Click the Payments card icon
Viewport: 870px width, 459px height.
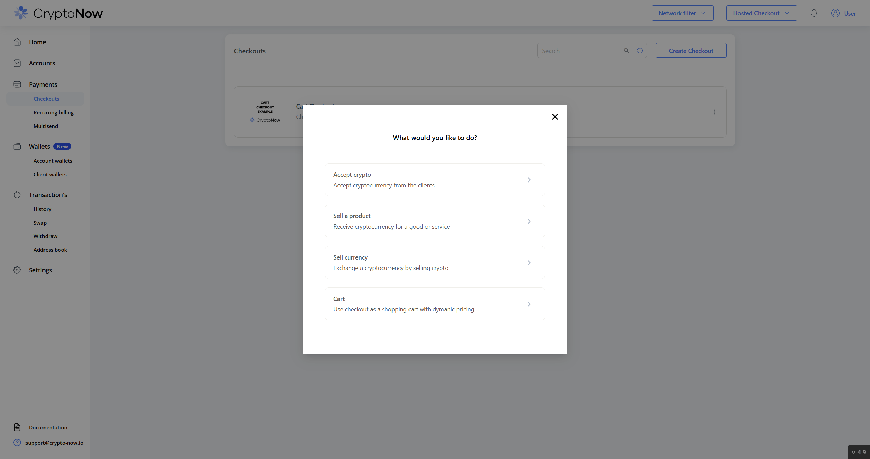pos(17,84)
